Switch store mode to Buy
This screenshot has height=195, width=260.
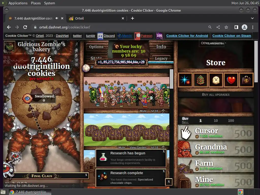[x=185, y=119]
